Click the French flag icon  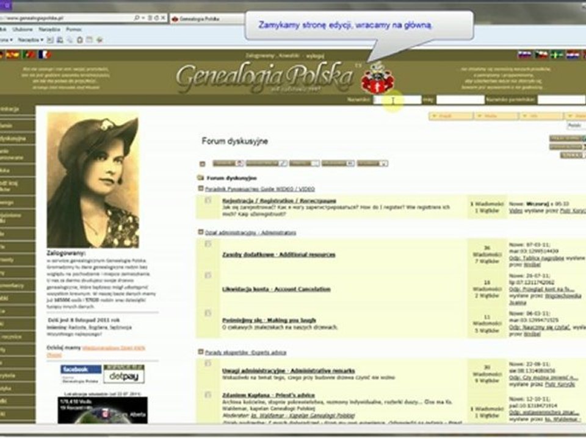(x=45, y=54)
